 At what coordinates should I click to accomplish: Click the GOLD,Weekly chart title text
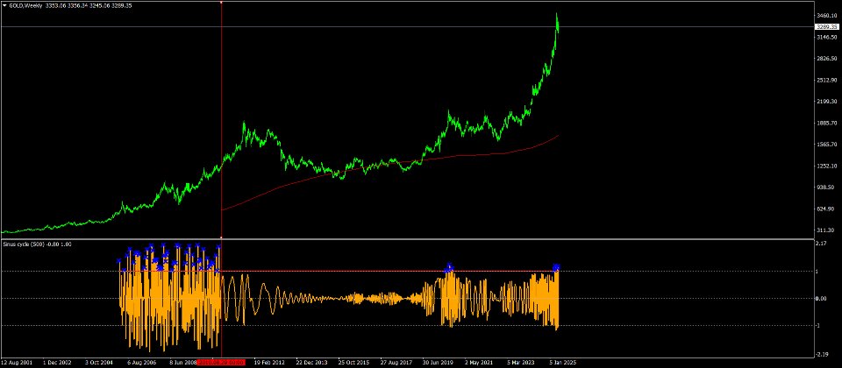click(26, 5)
